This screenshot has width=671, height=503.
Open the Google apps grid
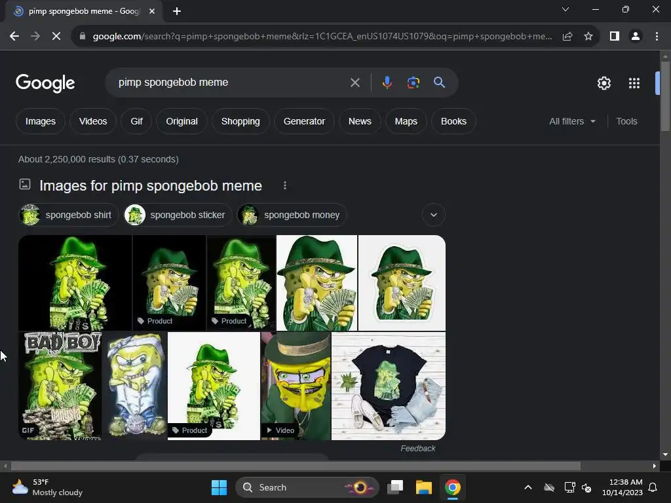tap(634, 83)
